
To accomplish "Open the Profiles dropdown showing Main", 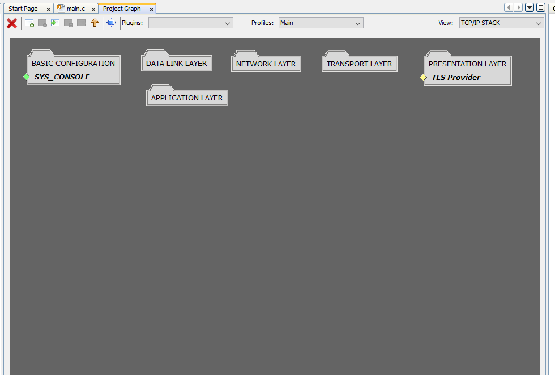I will (321, 23).
